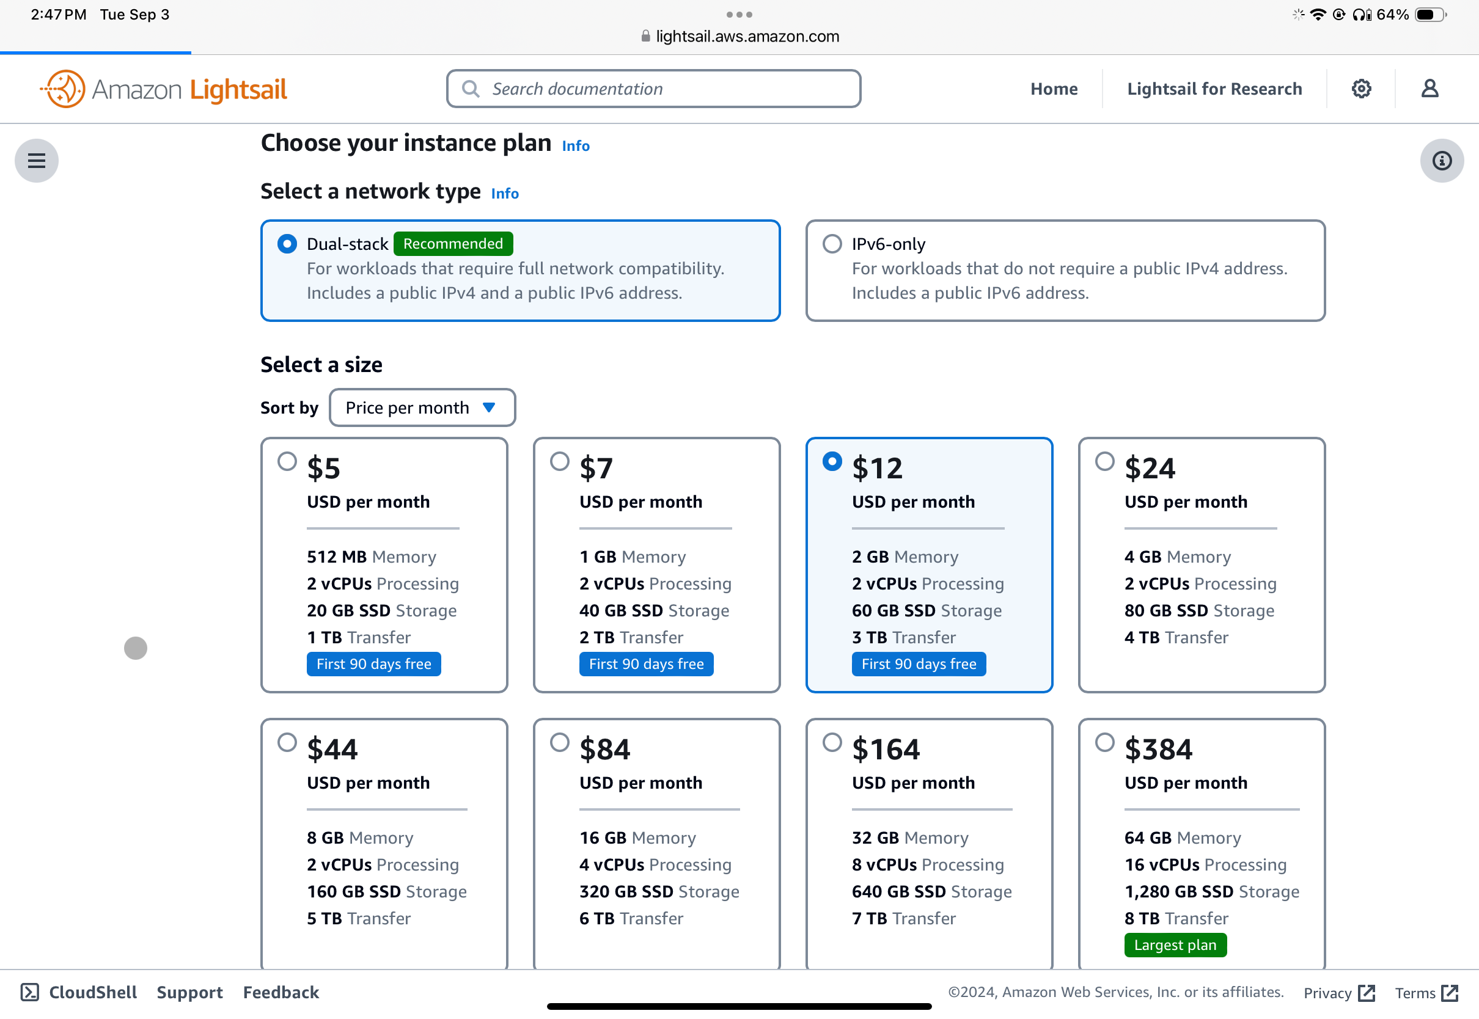Click the iPad home indicator bar
This screenshot has width=1479, height=1019.
tap(739, 1007)
